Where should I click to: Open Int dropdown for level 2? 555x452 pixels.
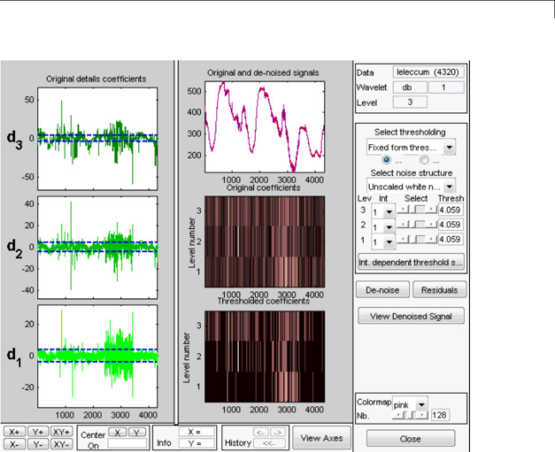tap(383, 227)
